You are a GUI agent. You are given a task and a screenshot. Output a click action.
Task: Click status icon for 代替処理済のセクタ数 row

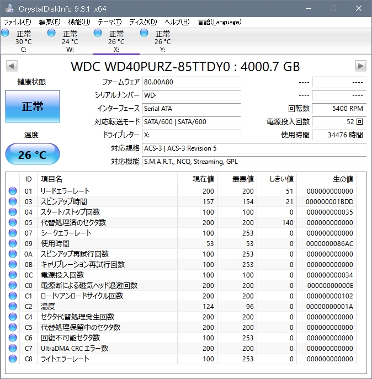tap(13, 222)
